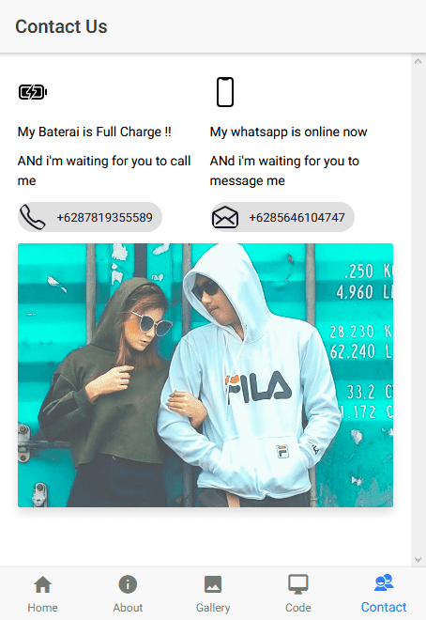Click the scrollbar up arrow
This screenshot has width=426, height=620.
pyautogui.click(x=418, y=61)
